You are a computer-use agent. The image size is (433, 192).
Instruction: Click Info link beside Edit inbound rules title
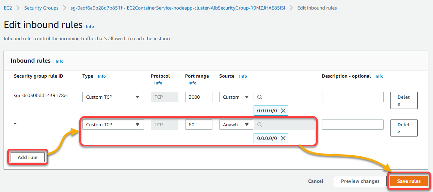[x=90, y=26]
